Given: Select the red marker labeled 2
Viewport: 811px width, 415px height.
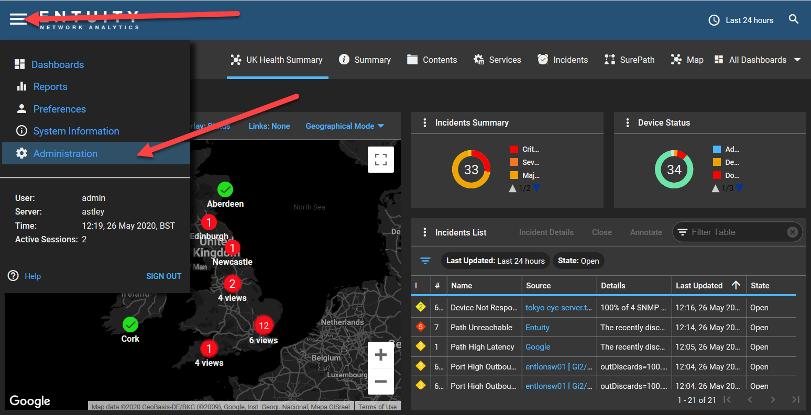Looking at the screenshot, I should pyautogui.click(x=232, y=284).
